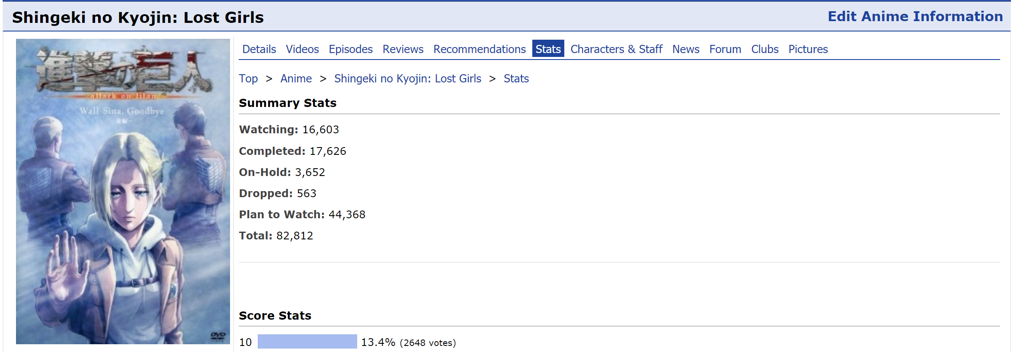Open the Reviews tab

(403, 49)
